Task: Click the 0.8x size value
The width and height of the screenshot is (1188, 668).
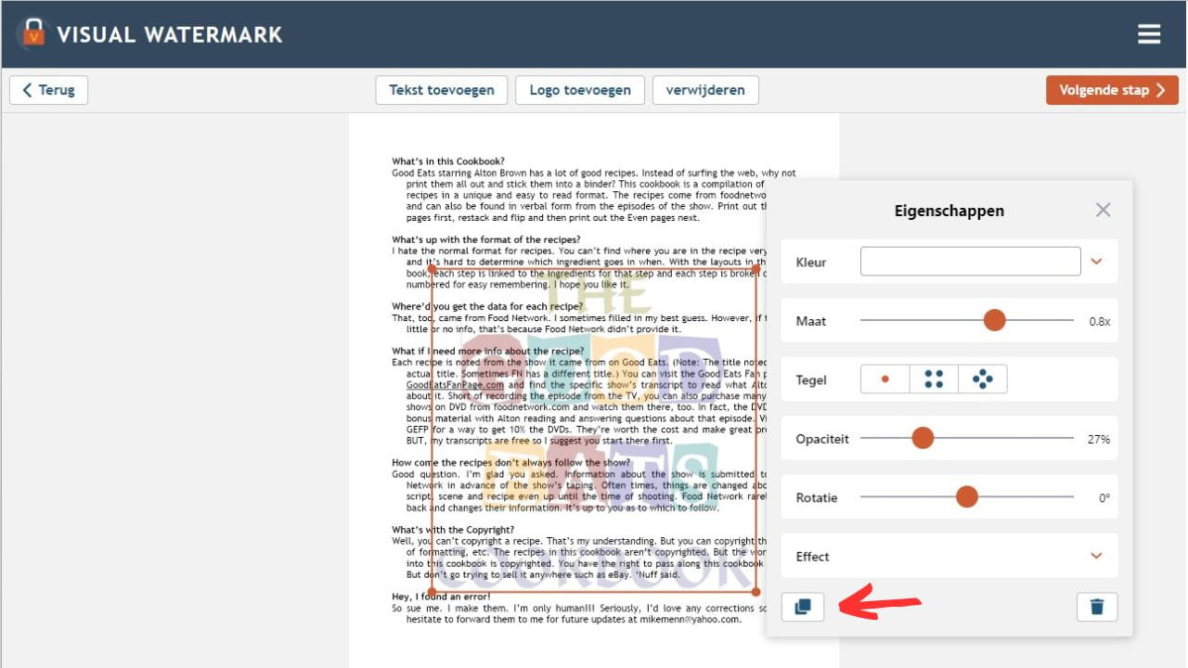Action: (1100, 321)
